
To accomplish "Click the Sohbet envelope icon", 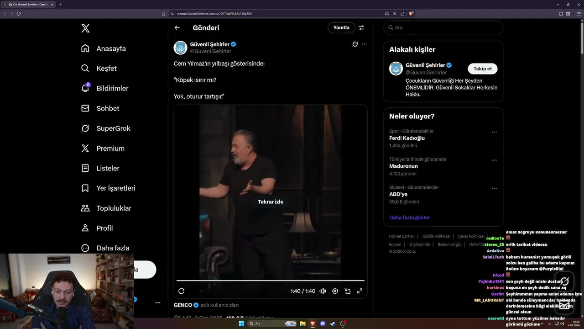I will pyautogui.click(x=85, y=108).
